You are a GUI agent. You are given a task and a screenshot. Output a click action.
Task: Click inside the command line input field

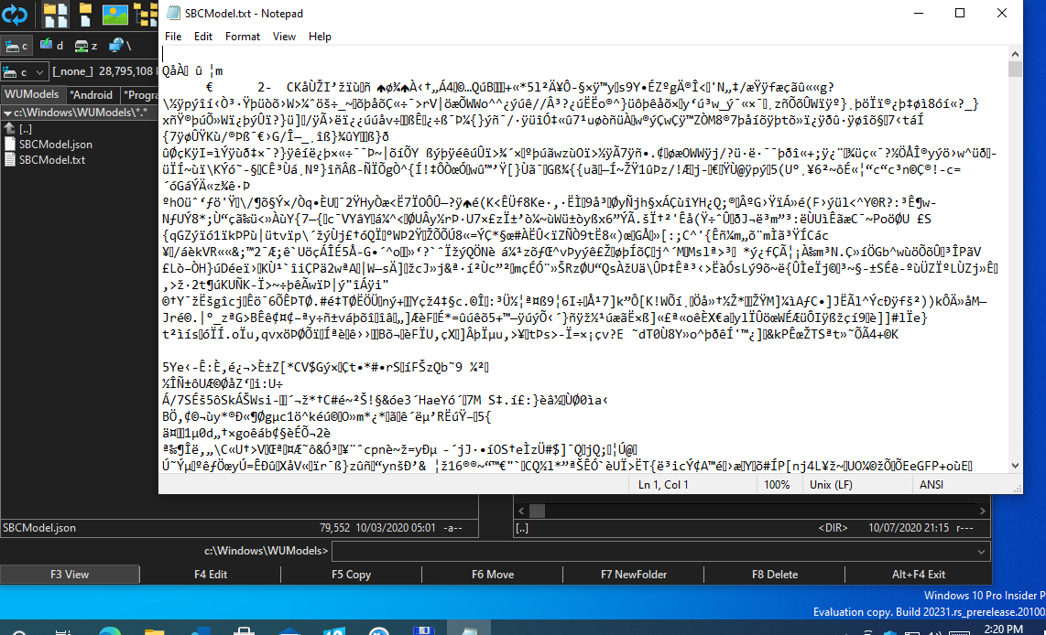coord(641,551)
